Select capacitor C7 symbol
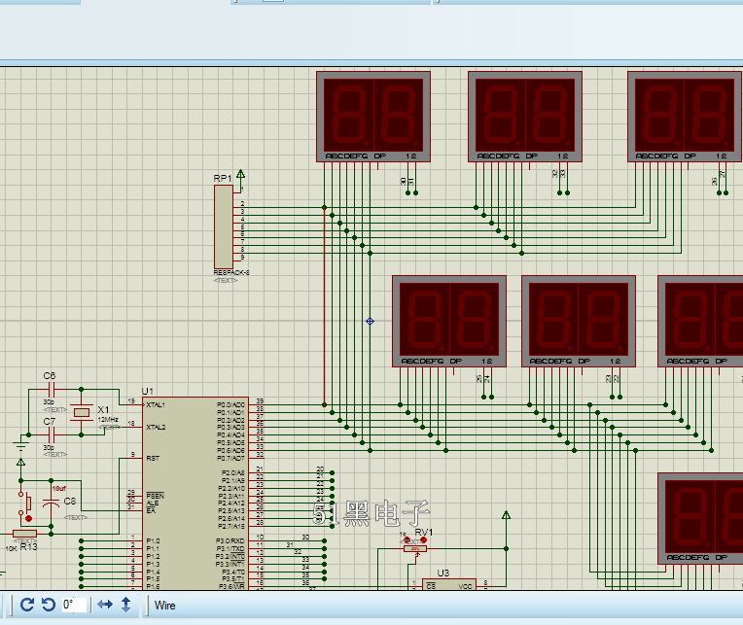The image size is (743, 625). point(53,434)
